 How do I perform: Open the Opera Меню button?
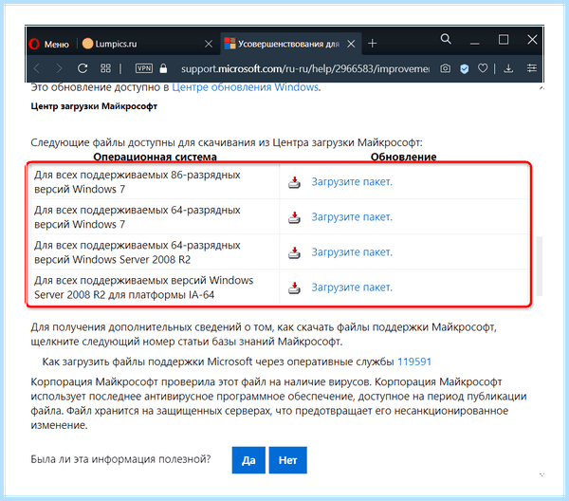(x=49, y=44)
